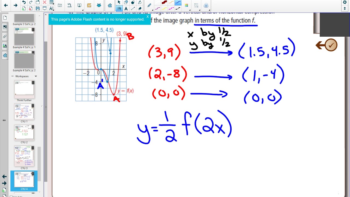The height and width of the screenshot is (197, 350).
Task: Select the Line tool
Action: [x=133, y=8]
